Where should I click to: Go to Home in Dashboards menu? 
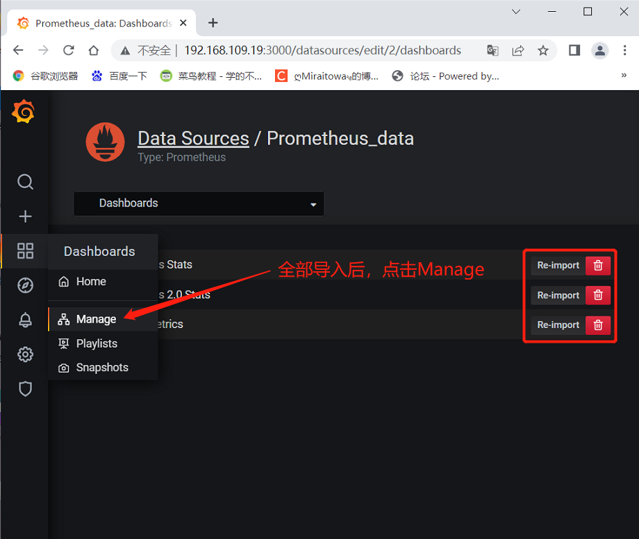(x=91, y=282)
